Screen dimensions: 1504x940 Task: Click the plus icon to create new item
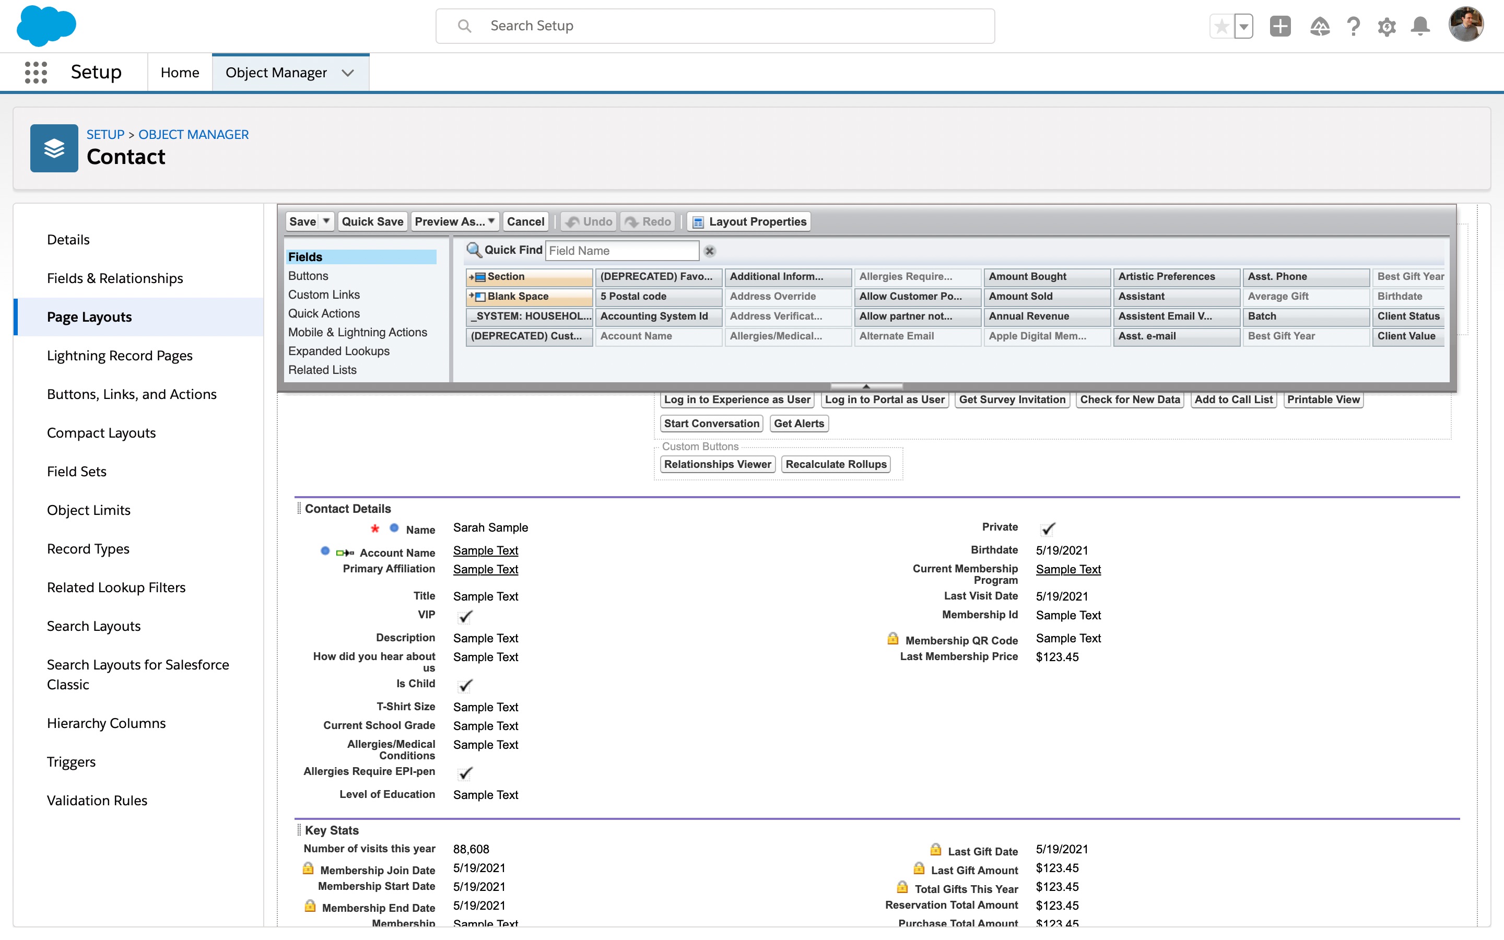[x=1280, y=26]
